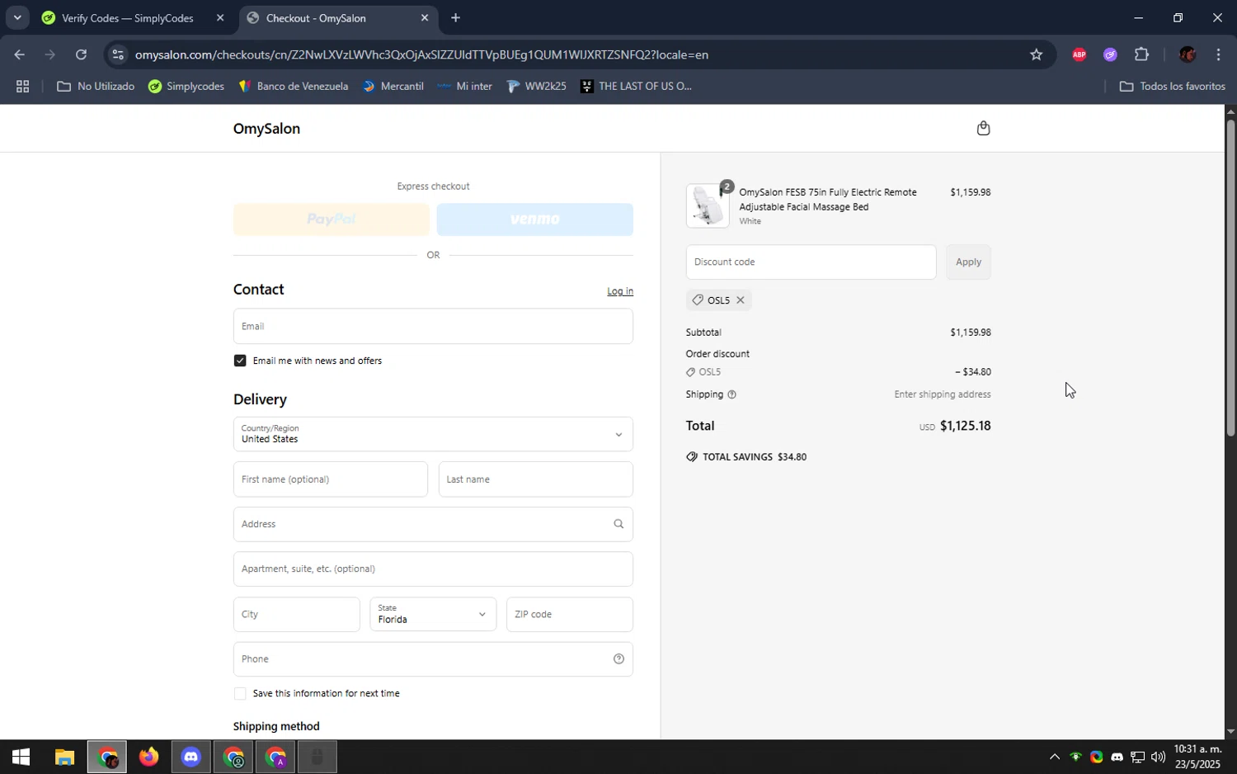Click the Discount code input field
This screenshot has height=774, width=1237.
[x=811, y=262]
